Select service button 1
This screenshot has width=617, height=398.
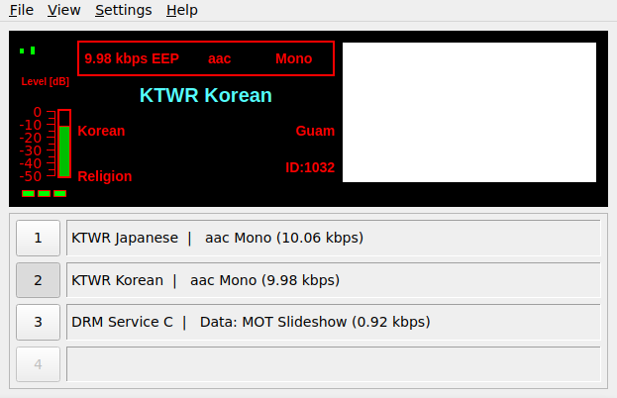pos(38,238)
